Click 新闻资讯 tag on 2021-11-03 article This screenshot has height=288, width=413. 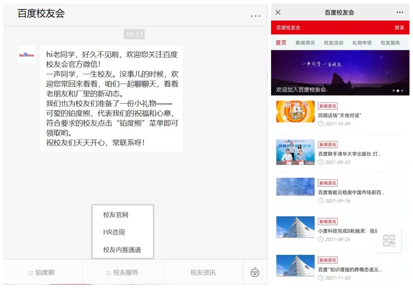coord(328,260)
